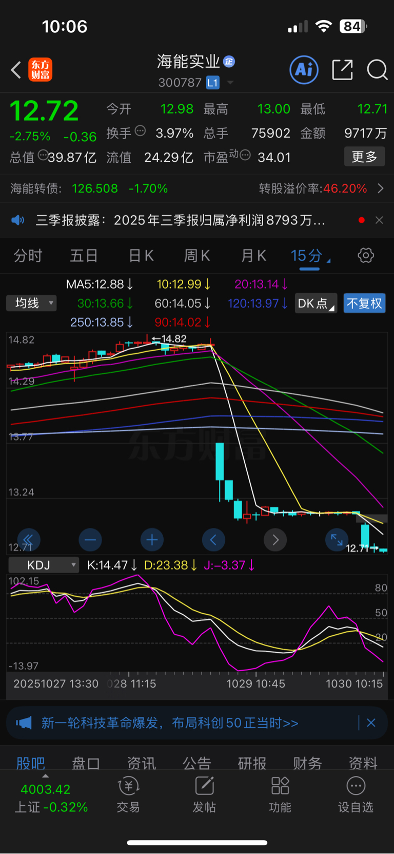Open 海能转债 details chevron
This screenshot has height=854, width=394.
[x=381, y=188]
